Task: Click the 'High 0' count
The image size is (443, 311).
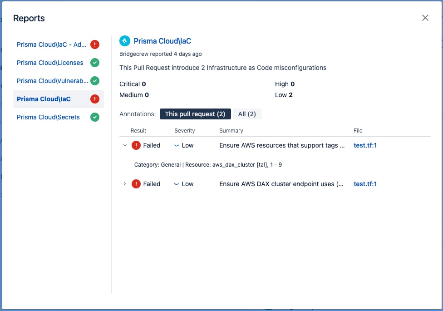Action: click(285, 84)
